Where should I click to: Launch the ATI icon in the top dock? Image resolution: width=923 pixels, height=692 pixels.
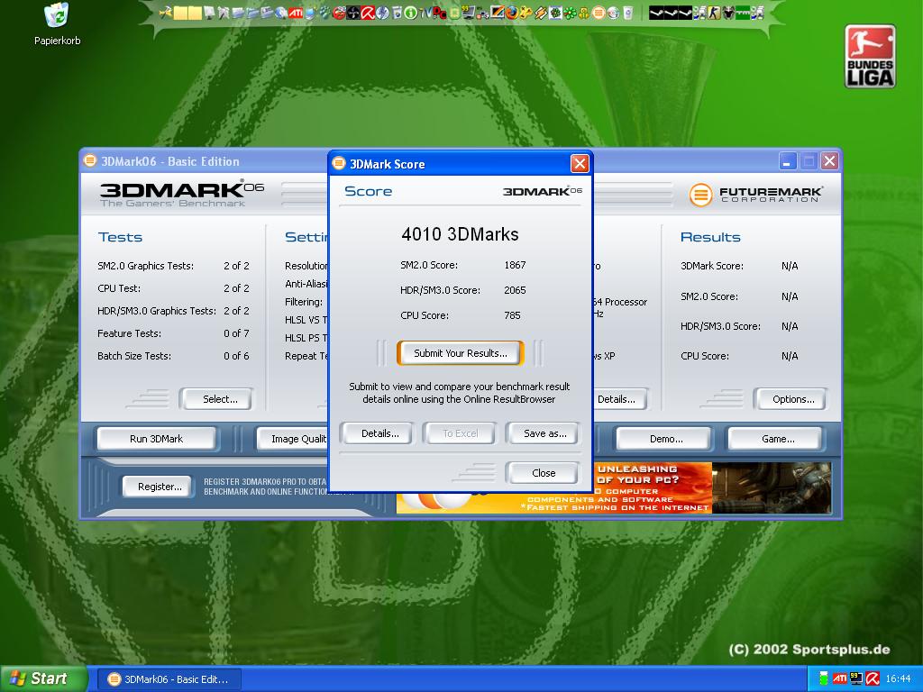(x=296, y=13)
